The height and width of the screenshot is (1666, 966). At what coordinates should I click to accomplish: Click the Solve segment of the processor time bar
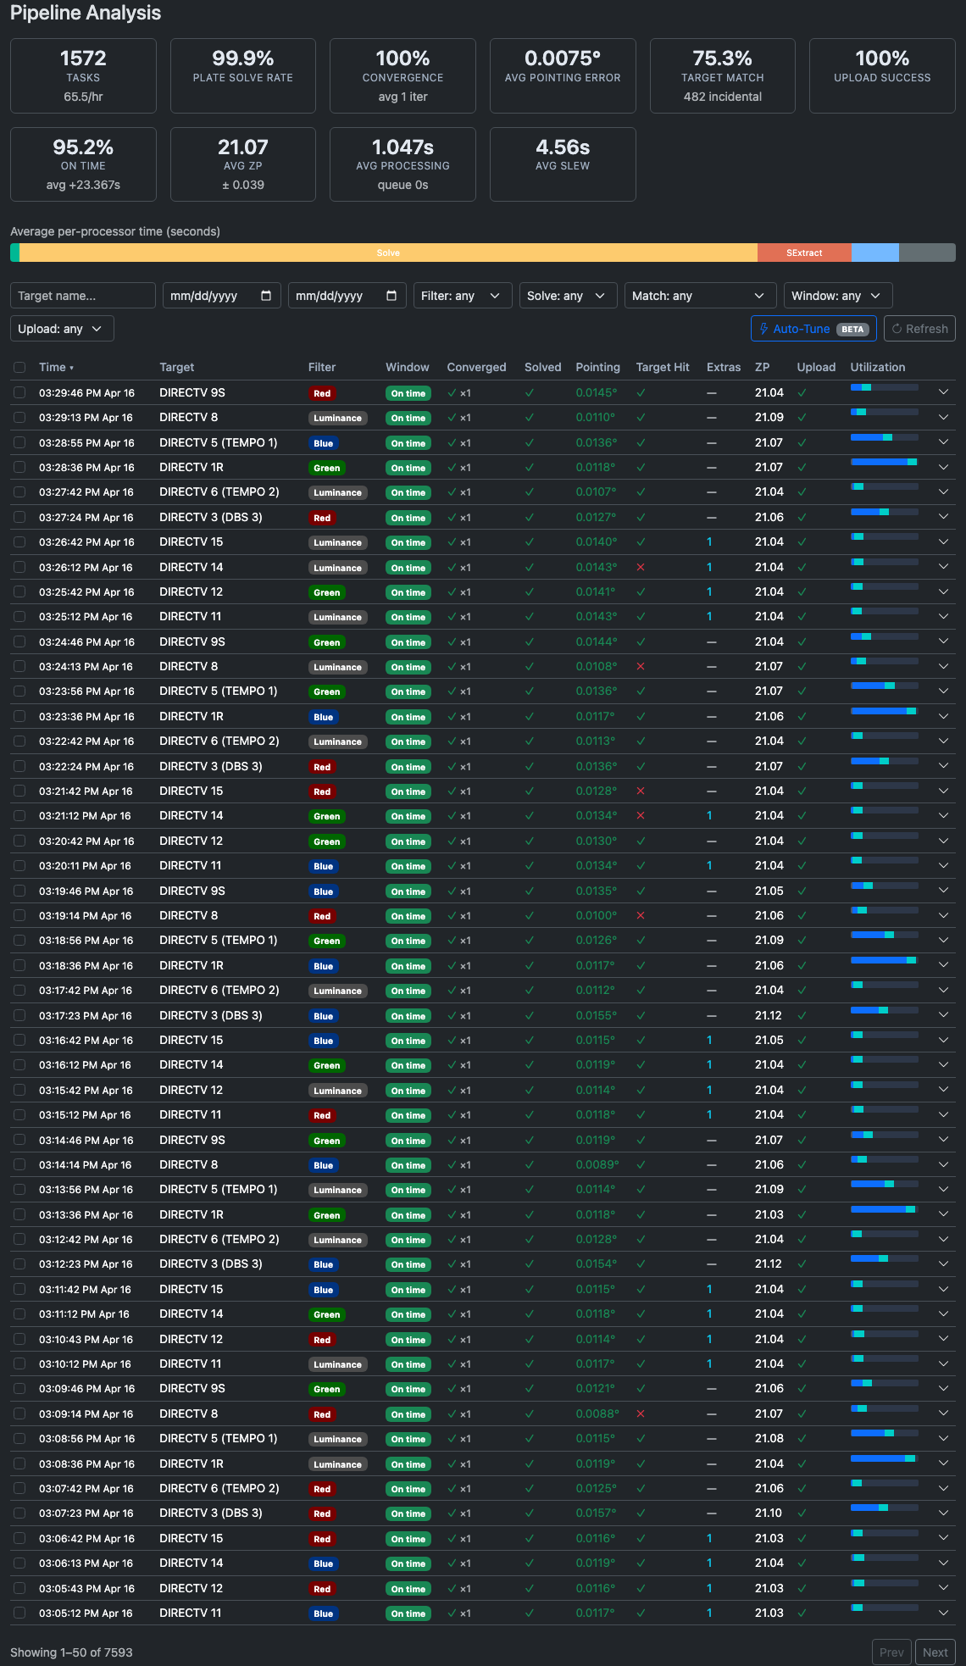[388, 253]
